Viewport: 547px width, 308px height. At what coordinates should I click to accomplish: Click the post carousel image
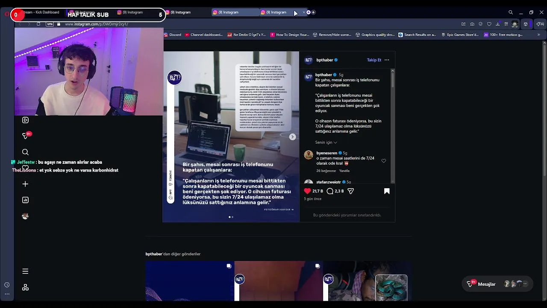pyautogui.click(x=231, y=137)
